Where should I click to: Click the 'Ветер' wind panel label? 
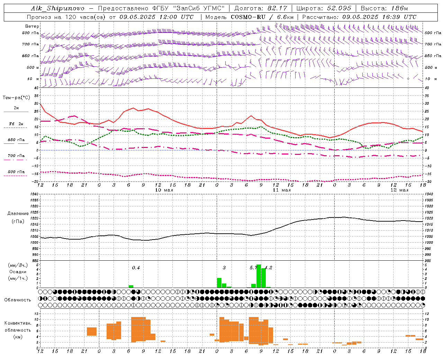click(x=32, y=26)
